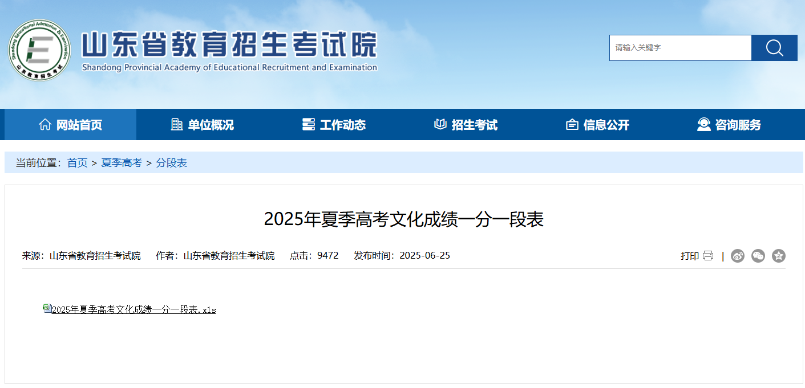Screen dimensions: 805x388
Task: Click the 发布时间：2025-06-25 text
Action: tap(402, 255)
